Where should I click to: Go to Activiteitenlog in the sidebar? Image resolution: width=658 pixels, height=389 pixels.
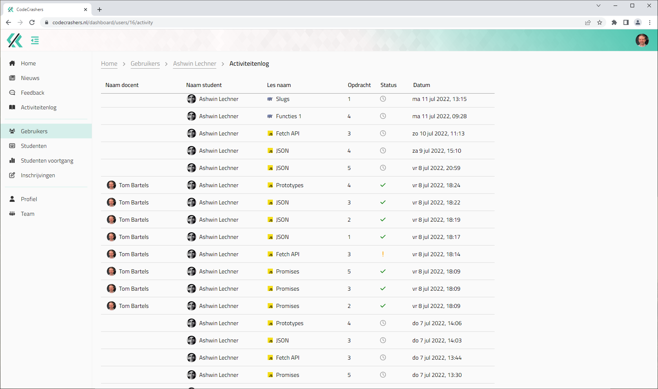(39, 108)
